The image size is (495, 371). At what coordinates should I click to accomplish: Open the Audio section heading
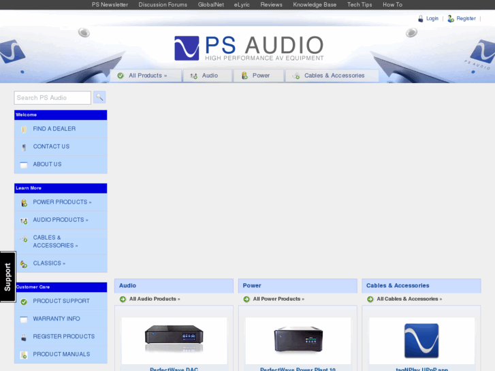[x=127, y=285]
